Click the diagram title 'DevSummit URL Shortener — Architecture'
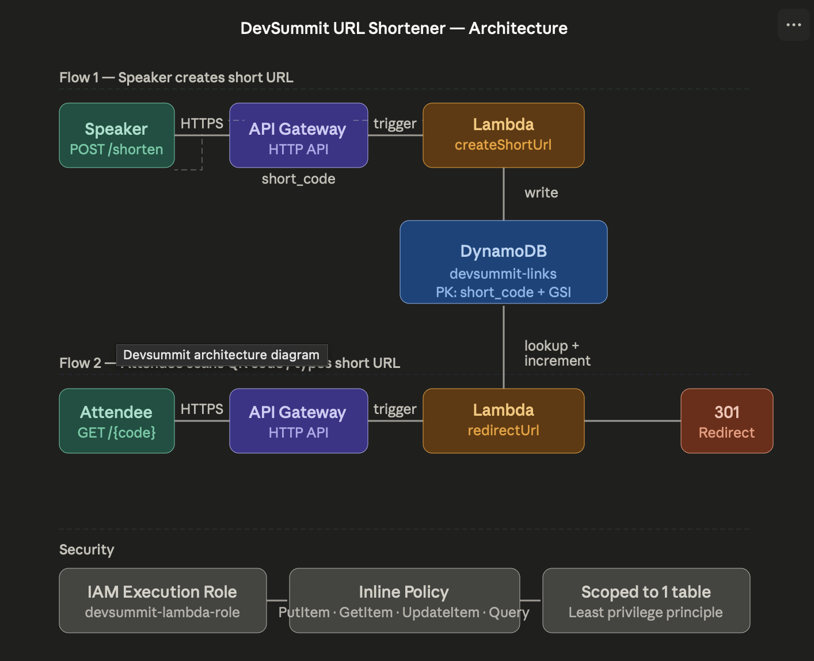The image size is (814, 661). [x=404, y=28]
